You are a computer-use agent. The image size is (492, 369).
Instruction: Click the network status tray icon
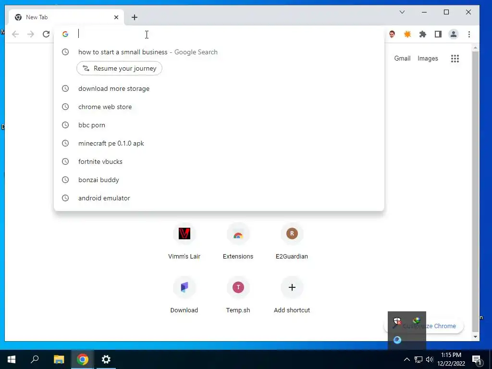coord(418,359)
